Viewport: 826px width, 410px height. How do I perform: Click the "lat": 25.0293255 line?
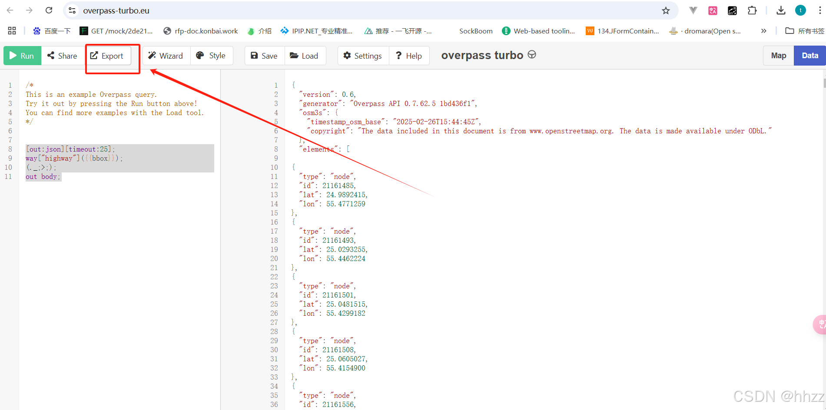coord(333,249)
